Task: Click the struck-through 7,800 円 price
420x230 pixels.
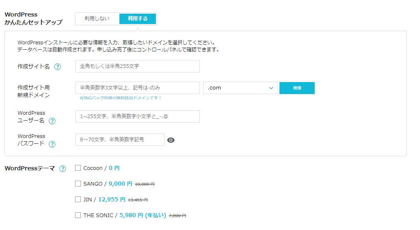Action: point(177,216)
